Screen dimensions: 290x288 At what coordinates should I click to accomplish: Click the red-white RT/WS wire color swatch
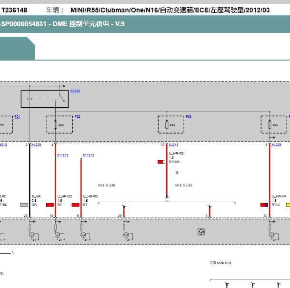pyautogui.click(x=161, y=162)
